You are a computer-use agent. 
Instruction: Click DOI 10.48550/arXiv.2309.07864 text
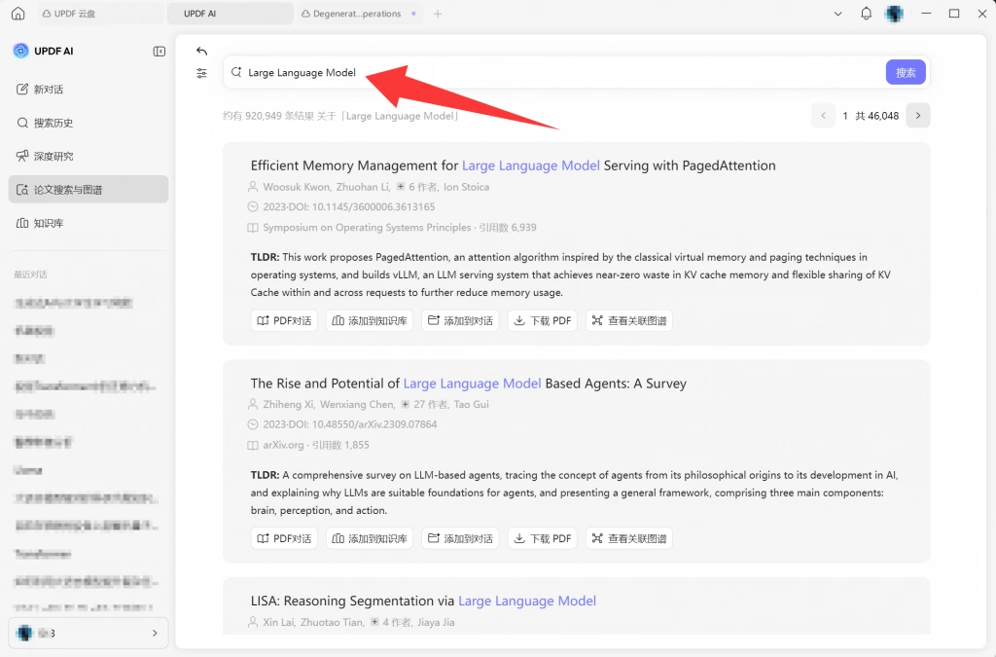coord(363,423)
